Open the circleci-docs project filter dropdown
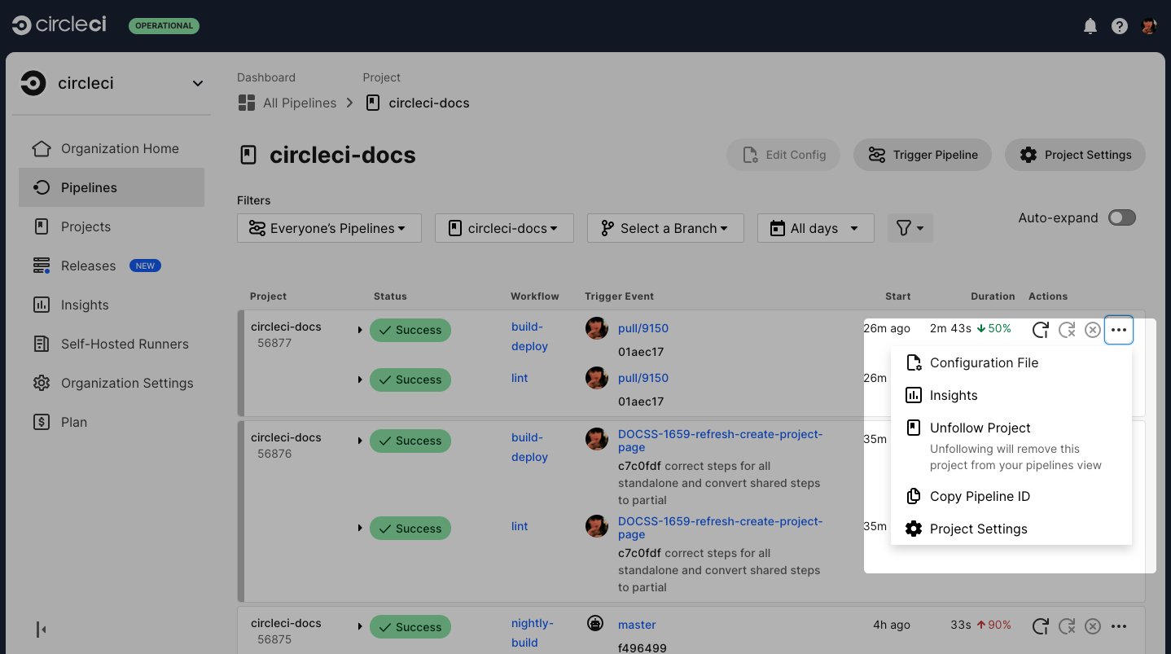Viewport: 1171px width, 654px height. 504,228
